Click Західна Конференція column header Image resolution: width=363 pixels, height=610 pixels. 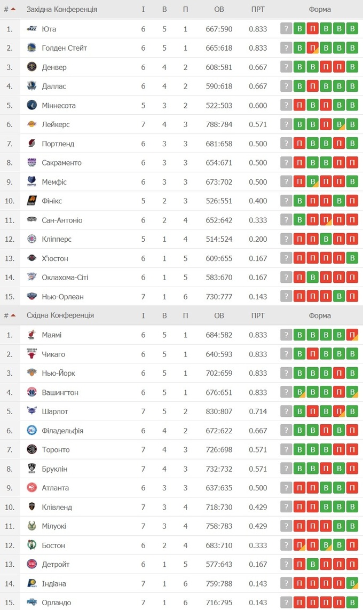pyautogui.click(x=62, y=9)
